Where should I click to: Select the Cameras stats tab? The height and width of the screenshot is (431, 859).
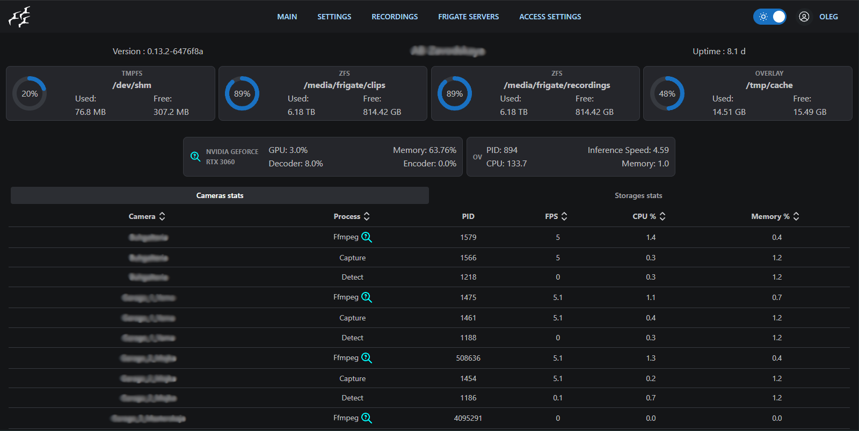pos(220,195)
